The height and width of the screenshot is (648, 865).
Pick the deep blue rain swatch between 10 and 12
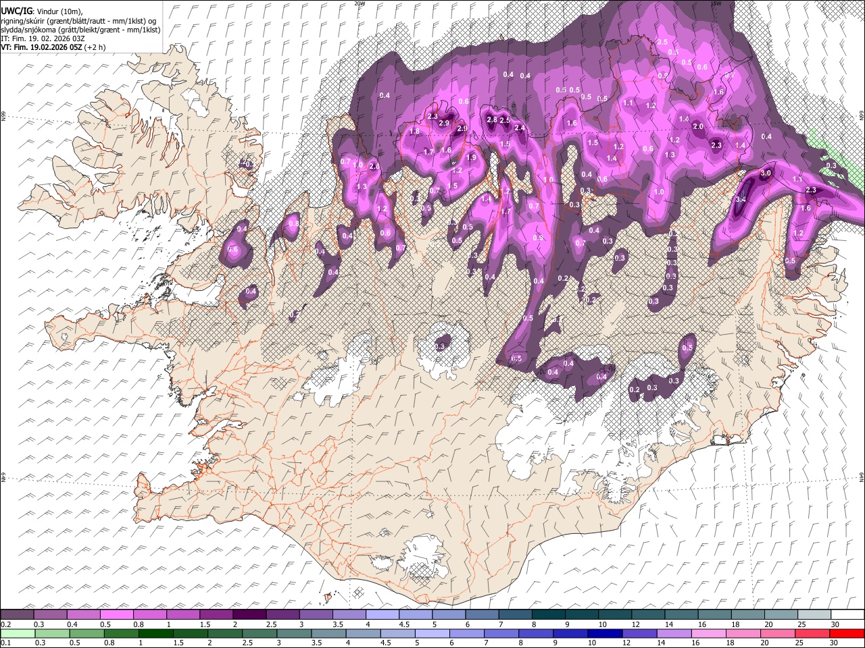[x=605, y=633]
